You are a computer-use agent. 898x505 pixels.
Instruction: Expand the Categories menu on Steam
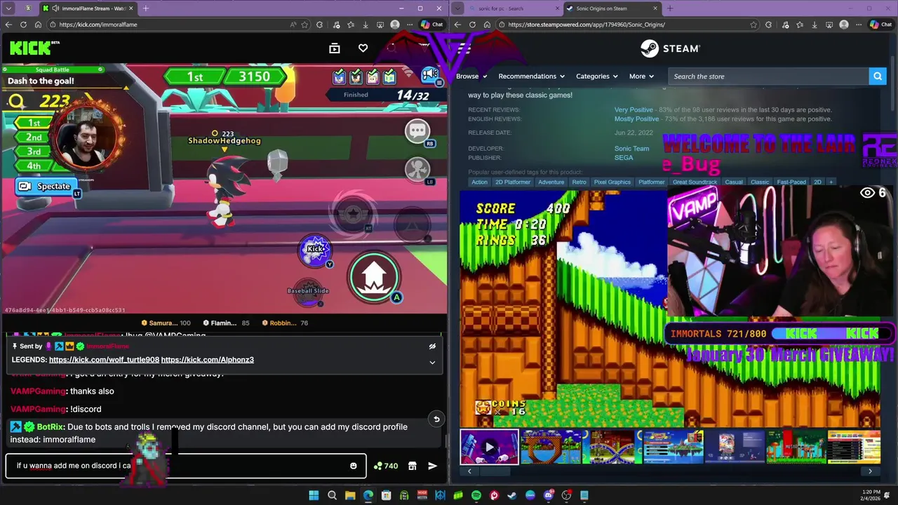coord(597,76)
